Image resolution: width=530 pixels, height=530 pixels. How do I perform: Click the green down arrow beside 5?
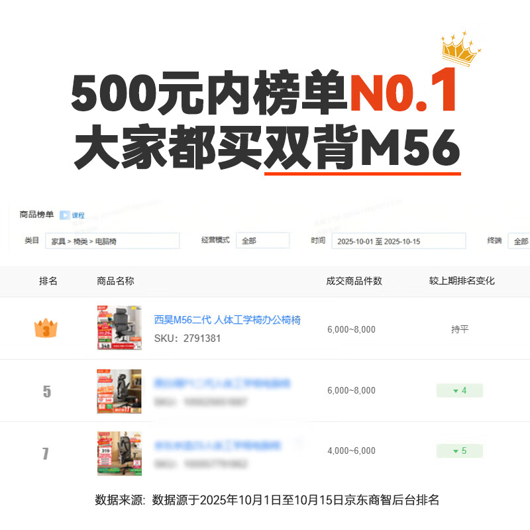pyautogui.click(x=456, y=451)
